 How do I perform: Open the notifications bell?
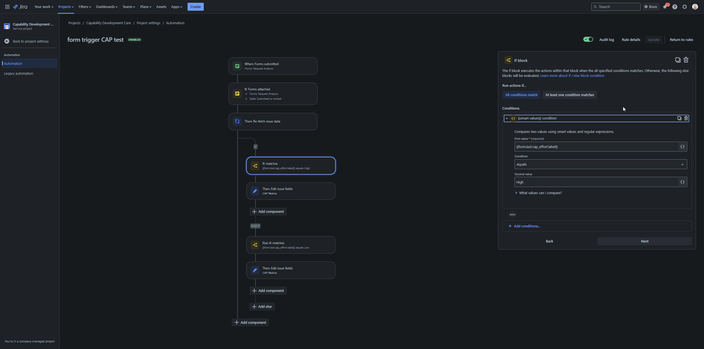pyautogui.click(x=665, y=7)
